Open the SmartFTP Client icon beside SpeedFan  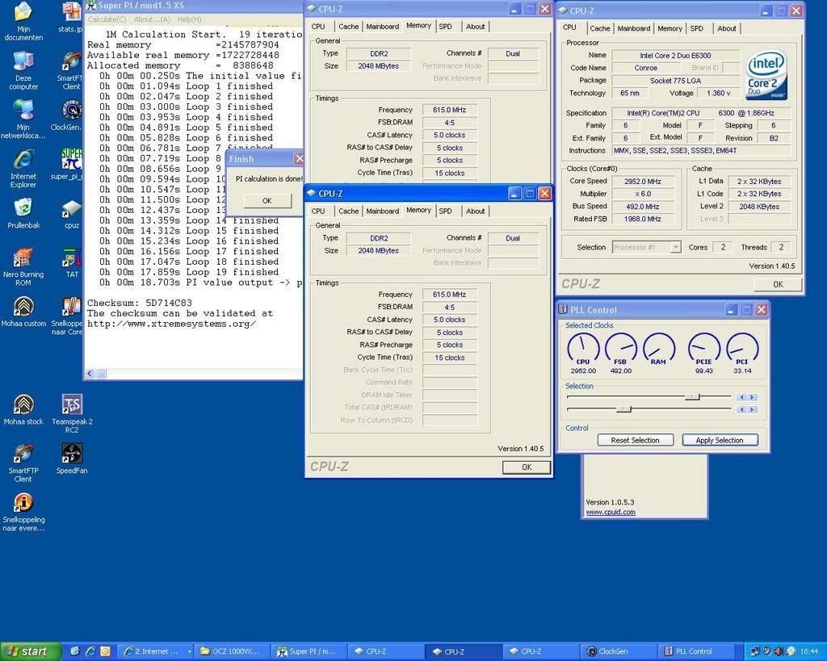tap(23, 463)
